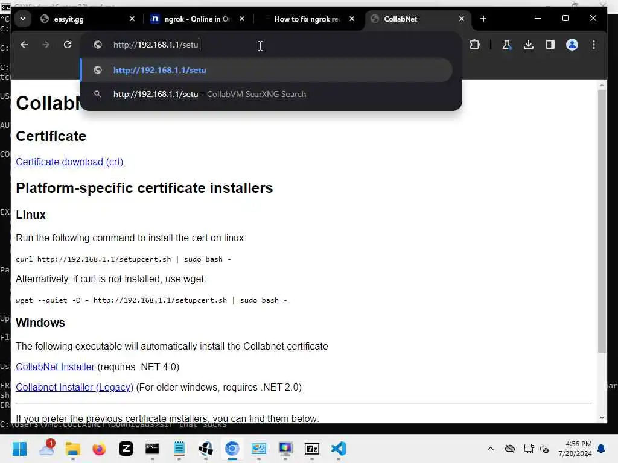Open the black Z app on the taskbar

[x=126, y=449]
